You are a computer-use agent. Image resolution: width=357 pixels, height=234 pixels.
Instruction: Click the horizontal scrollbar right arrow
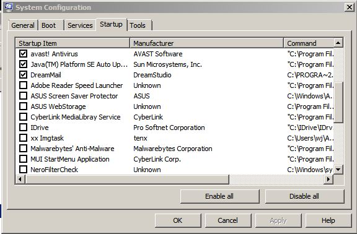coord(328,179)
